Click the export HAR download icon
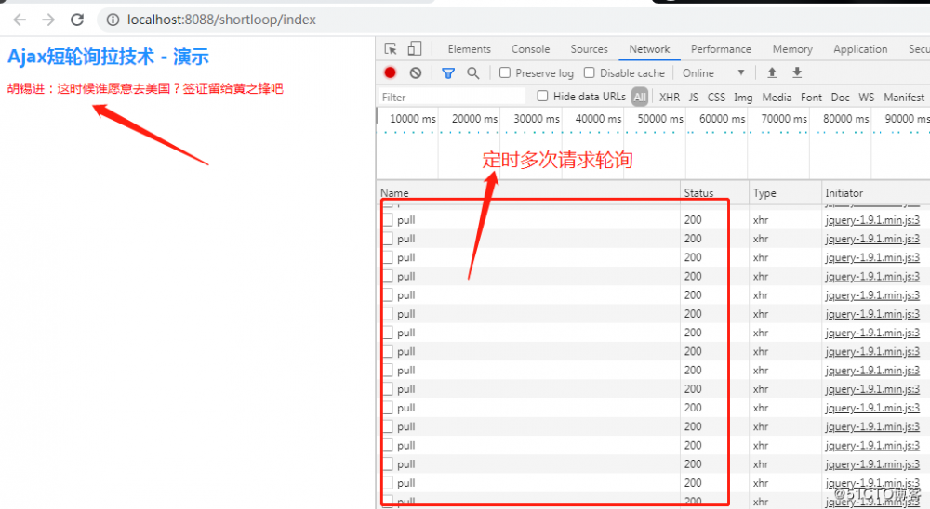This screenshot has width=930, height=509. point(797,72)
